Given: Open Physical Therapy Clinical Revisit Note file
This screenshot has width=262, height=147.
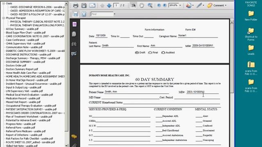Looking at the screenshot, I should pyautogui.click(x=37, y=22).
